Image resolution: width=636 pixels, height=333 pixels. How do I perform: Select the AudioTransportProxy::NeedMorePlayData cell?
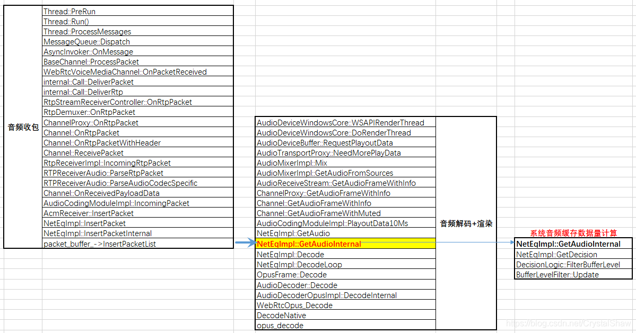click(x=345, y=153)
